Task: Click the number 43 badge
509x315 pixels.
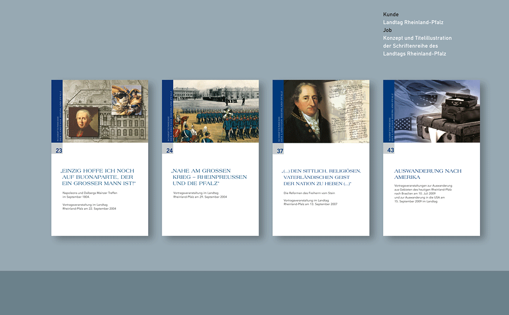Action: tap(390, 150)
